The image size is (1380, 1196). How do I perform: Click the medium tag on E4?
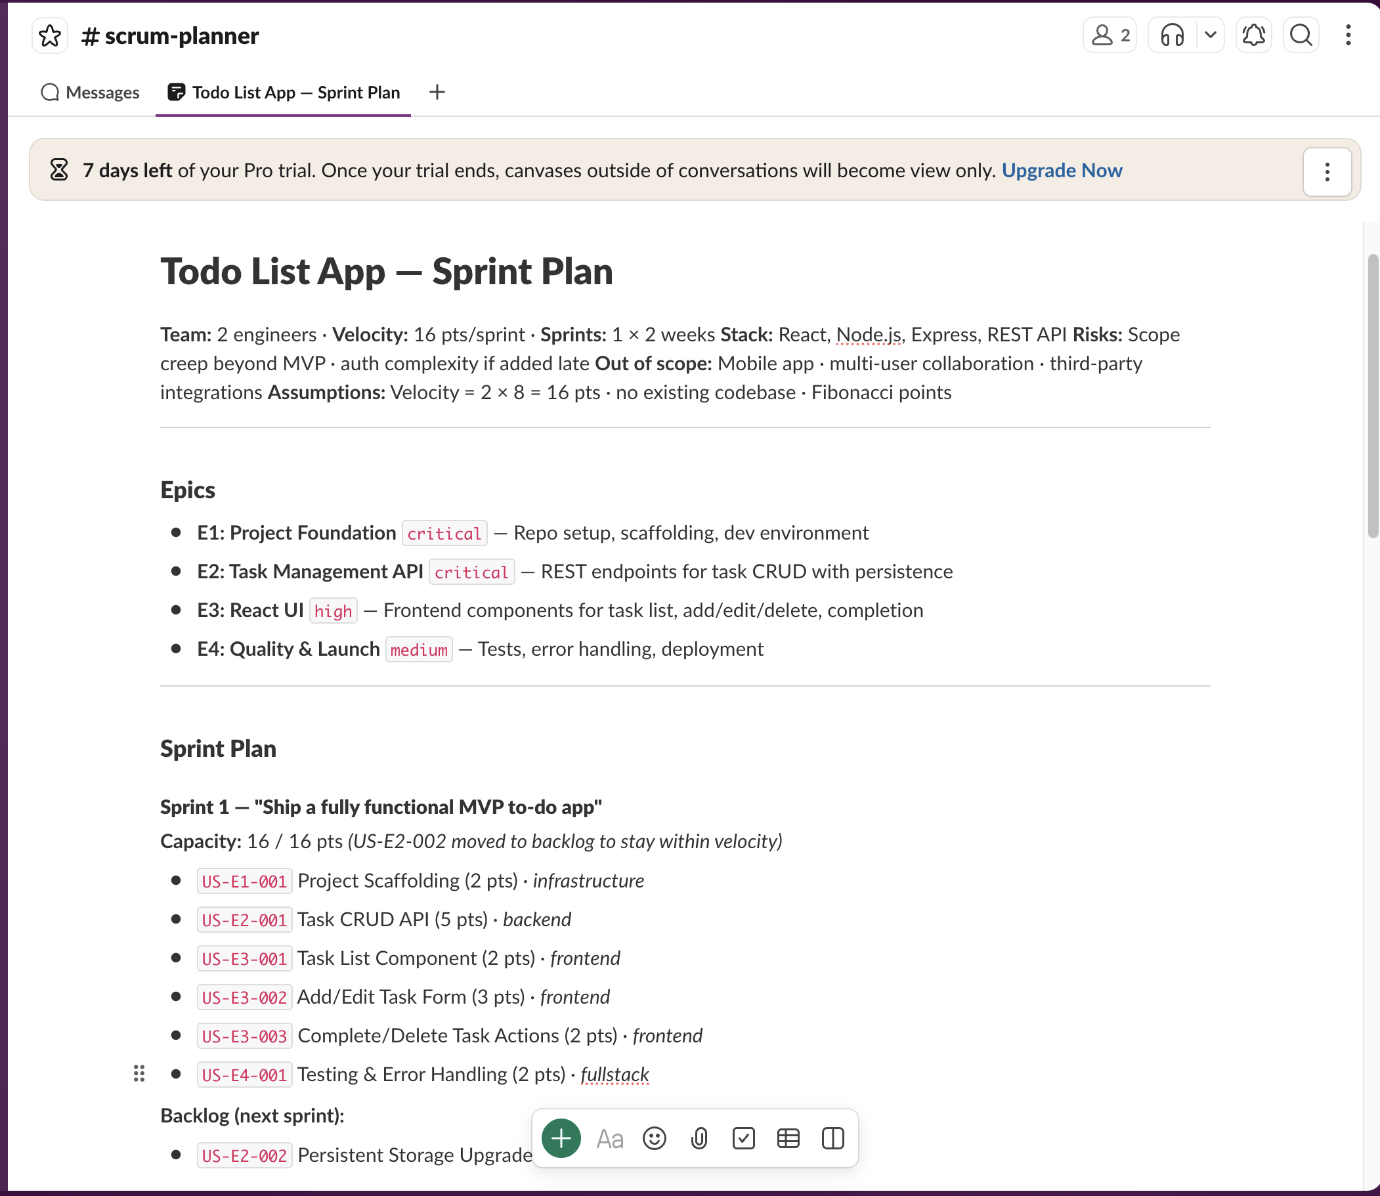pyautogui.click(x=419, y=649)
